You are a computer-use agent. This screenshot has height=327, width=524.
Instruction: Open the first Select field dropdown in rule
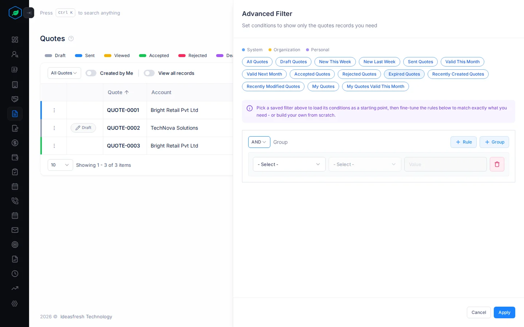coord(289,164)
